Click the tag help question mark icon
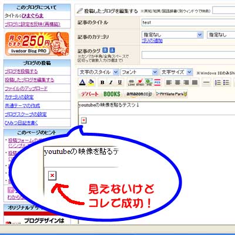Image resolution: width=235 pixels, height=235 pixels. point(105,50)
